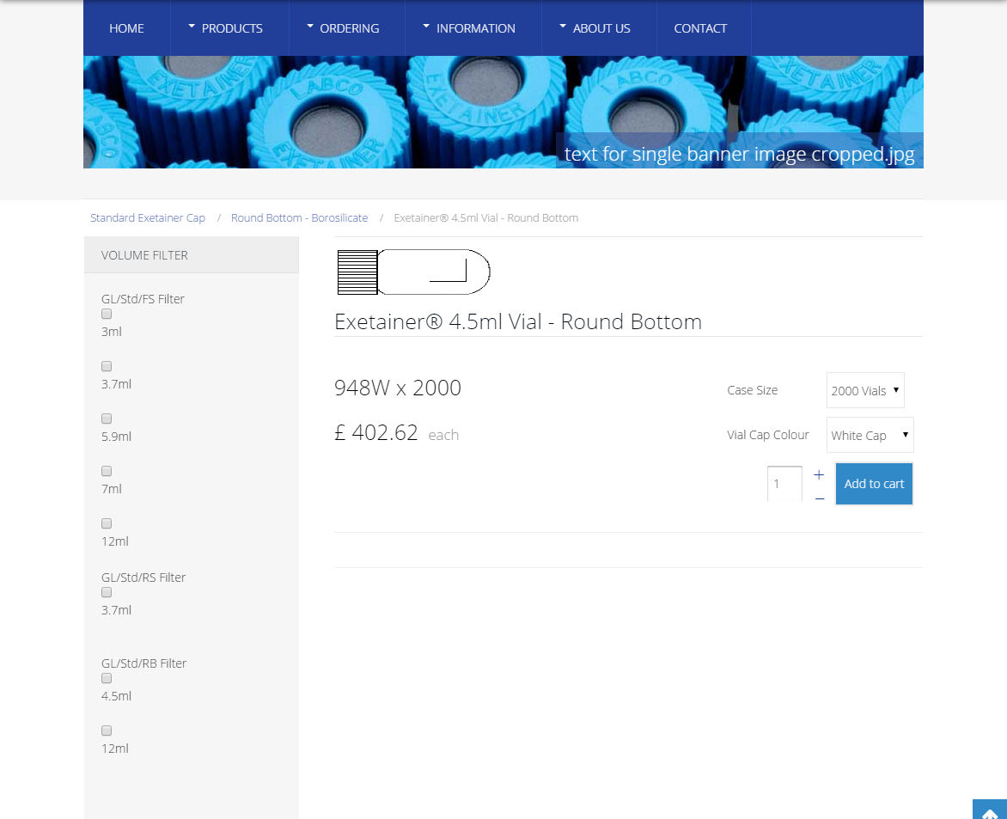Click the vial diagram product image
Viewport: 1007px width, 819px height.
413,272
